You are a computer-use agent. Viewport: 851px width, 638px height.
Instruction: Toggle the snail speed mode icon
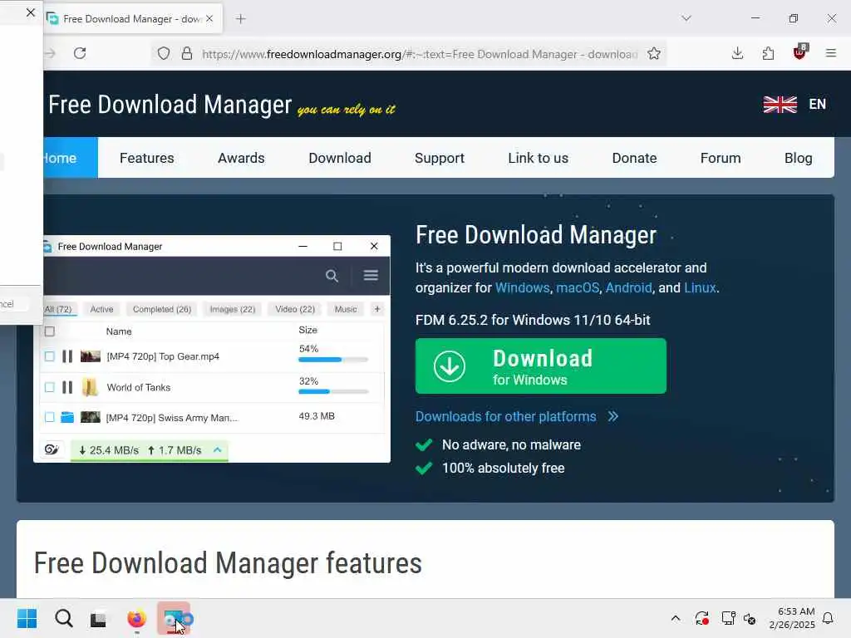[x=52, y=449]
